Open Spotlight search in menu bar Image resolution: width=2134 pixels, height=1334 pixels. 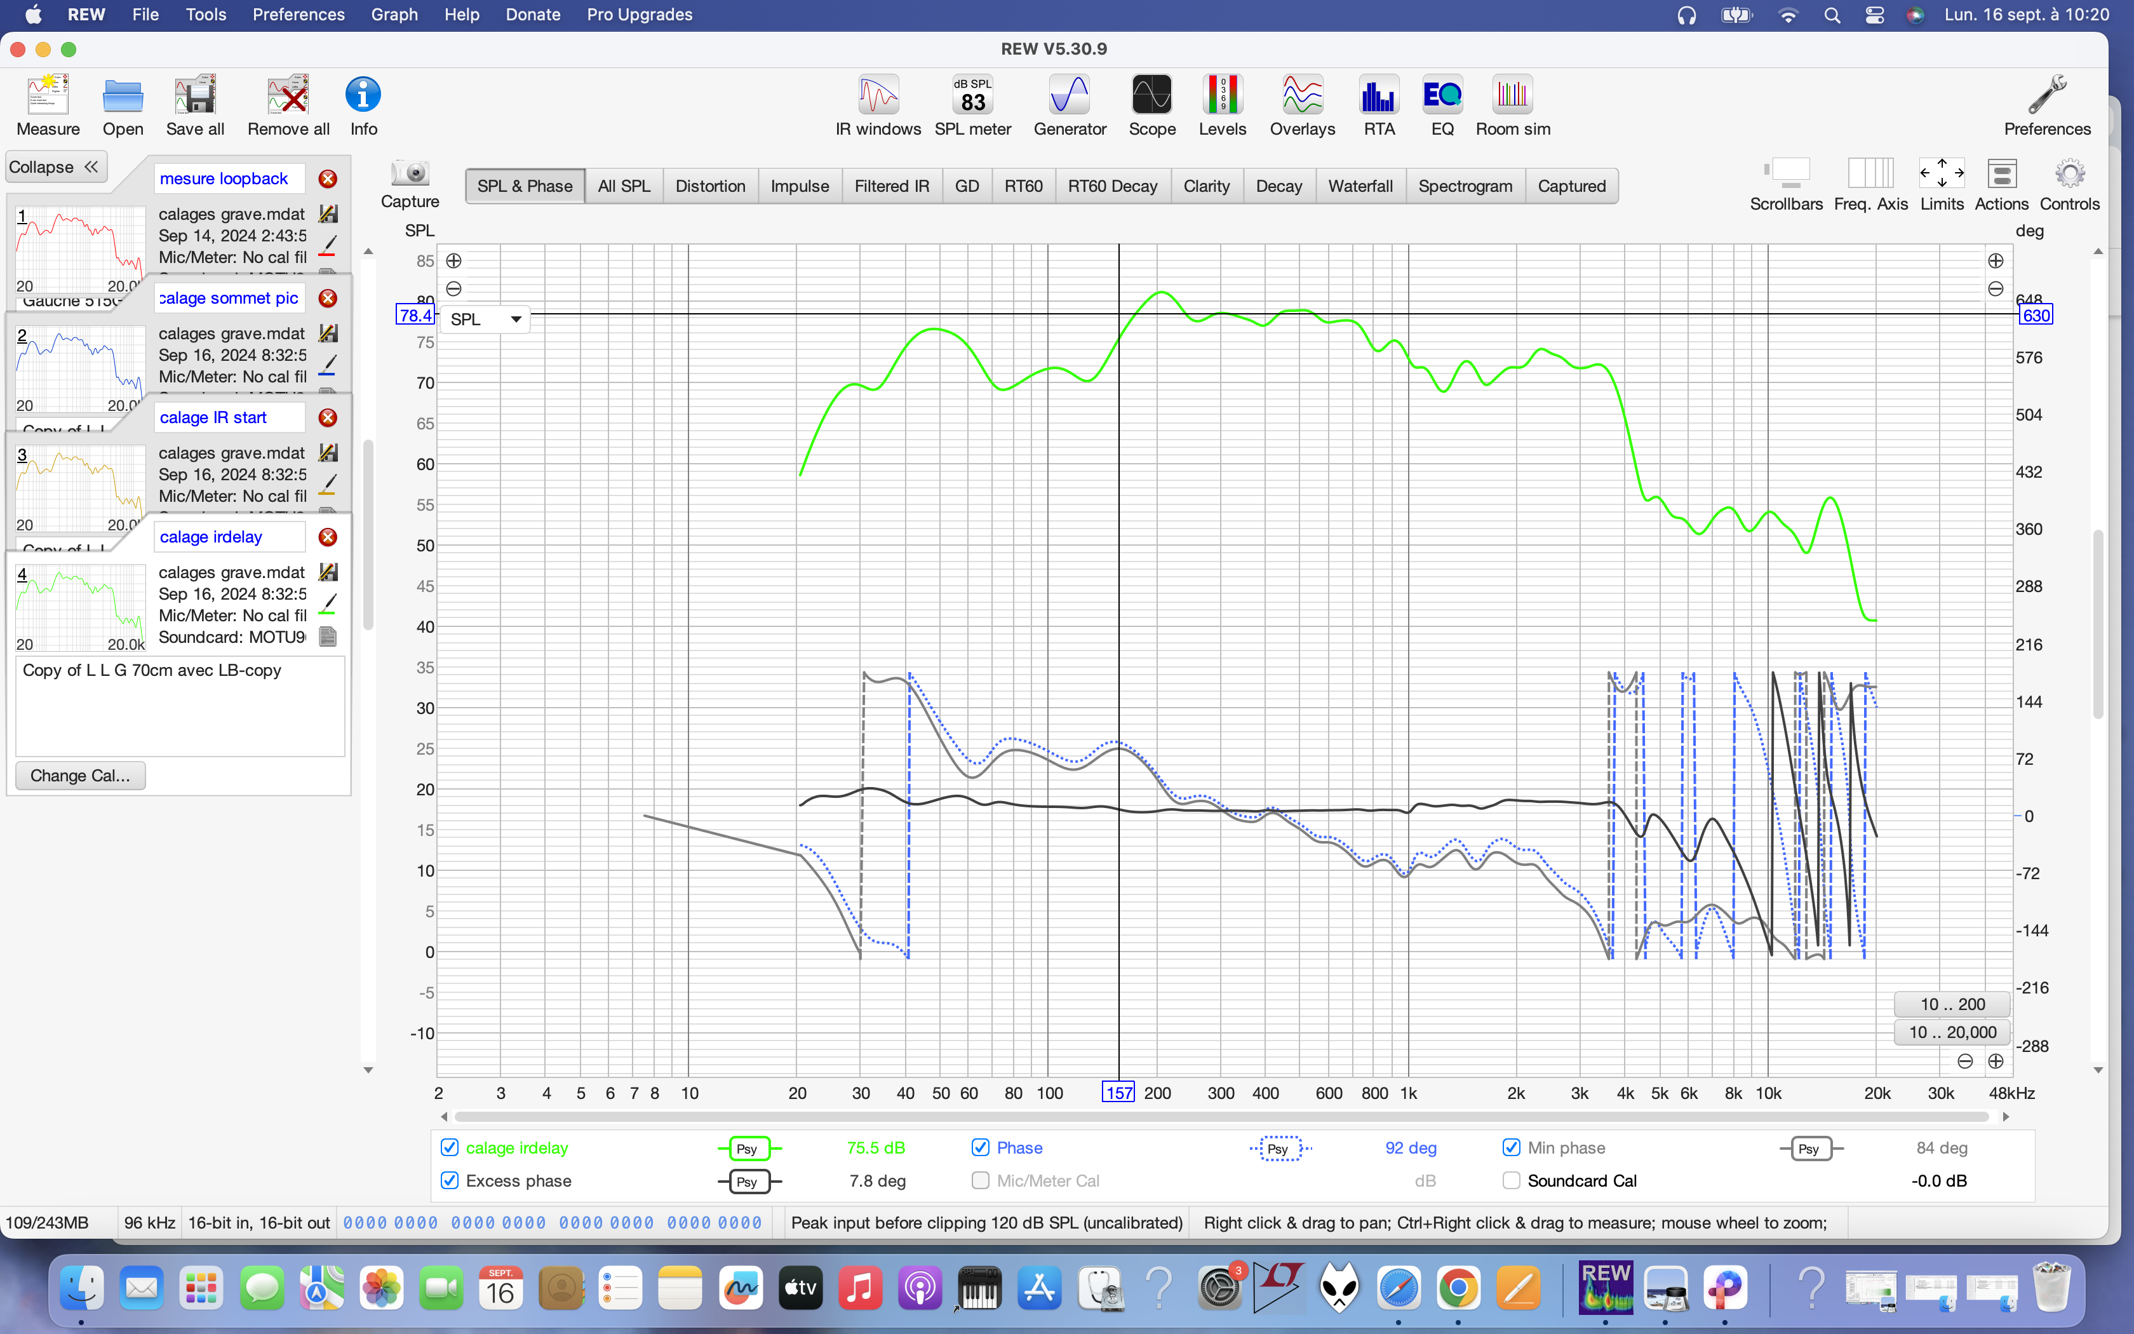(1832, 15)
